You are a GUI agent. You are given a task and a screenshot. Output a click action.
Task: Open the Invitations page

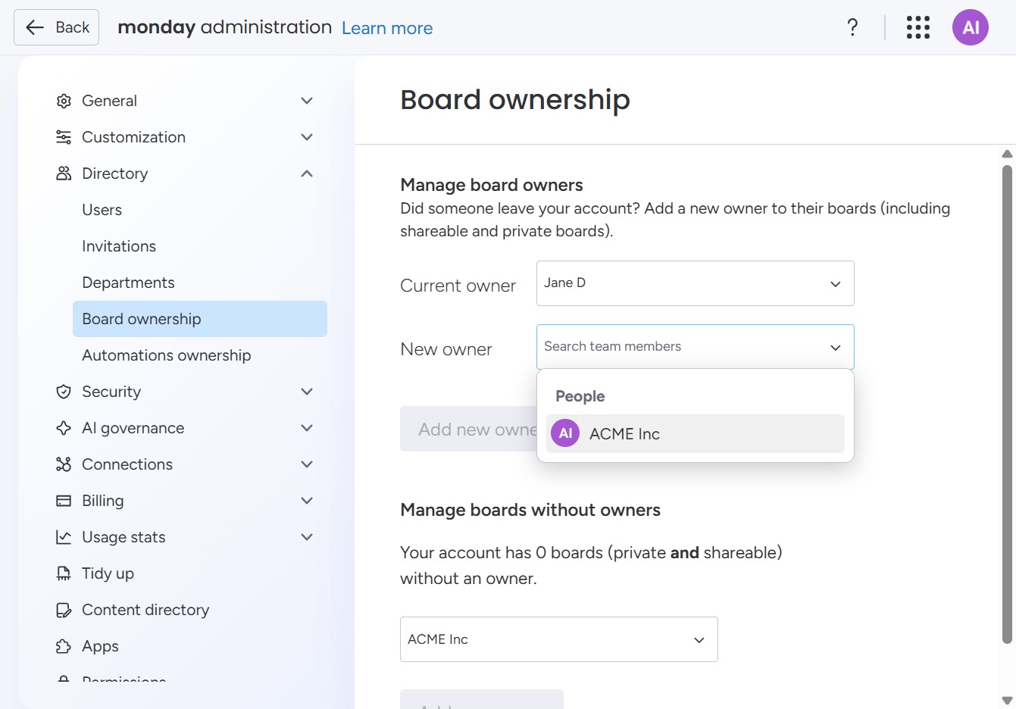119,246
